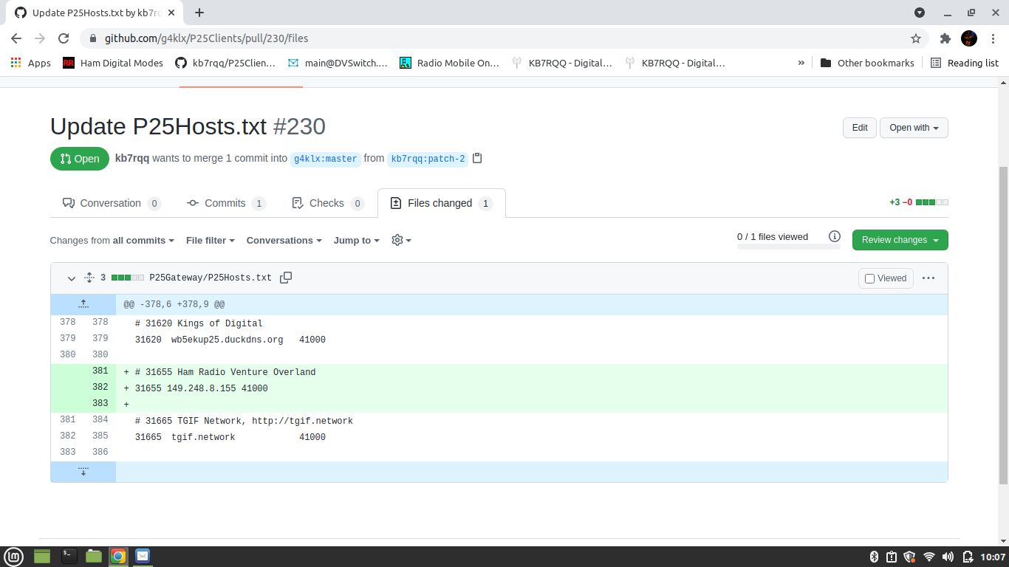
Task: Mark P25Hosts.txt as Viewed
Action: pyautogui.click(x=886, y=278)
